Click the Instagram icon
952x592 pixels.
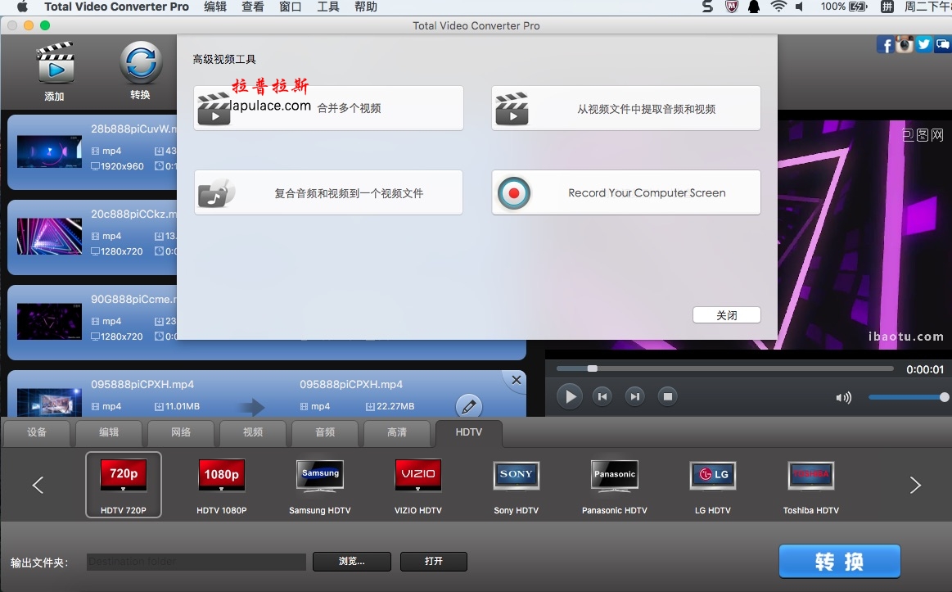click(905, 45)
